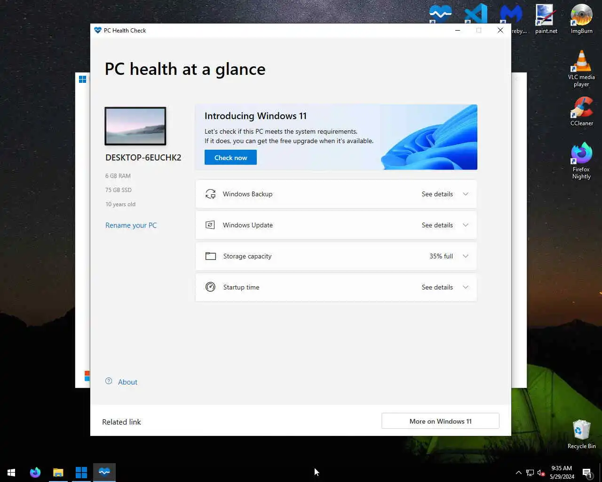
Task: Click the PC Health Check title bar heart icon
Action: click(97, 30)
